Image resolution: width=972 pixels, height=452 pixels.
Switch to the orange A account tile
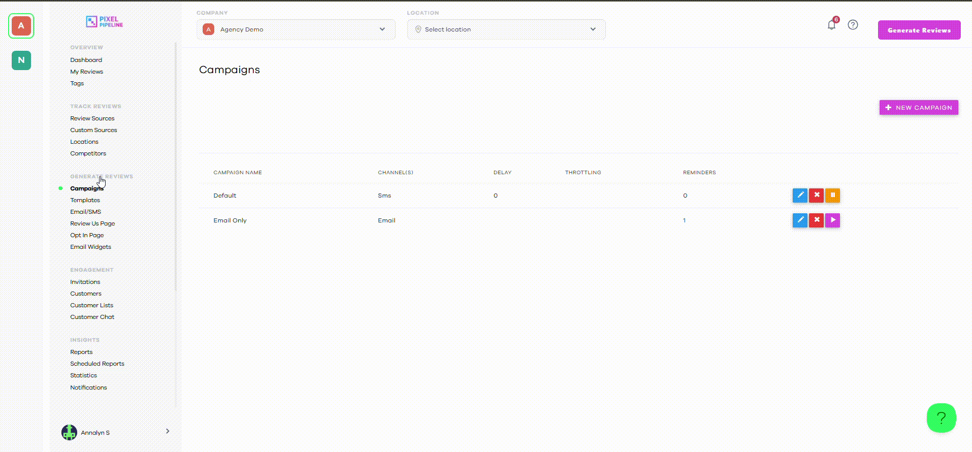click(x=21, y=26)
